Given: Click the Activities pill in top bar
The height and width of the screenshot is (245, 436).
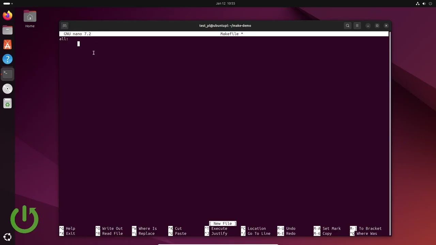Looking at the screenshot, I should point(8,3).
